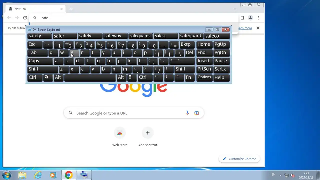Open Windows Explorer from the taskbar
Screen dimensions: 320x180
(22, 175)
